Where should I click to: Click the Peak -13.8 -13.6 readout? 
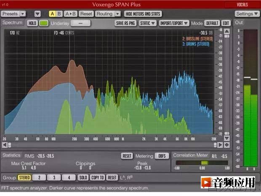click(x=142, y=168)
